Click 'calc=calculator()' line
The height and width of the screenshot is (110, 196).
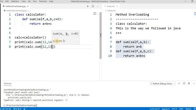pos(30,37)
